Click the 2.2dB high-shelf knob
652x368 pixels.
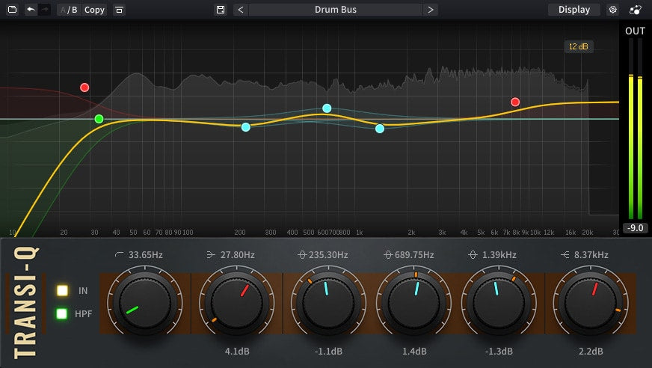[591, 303]
